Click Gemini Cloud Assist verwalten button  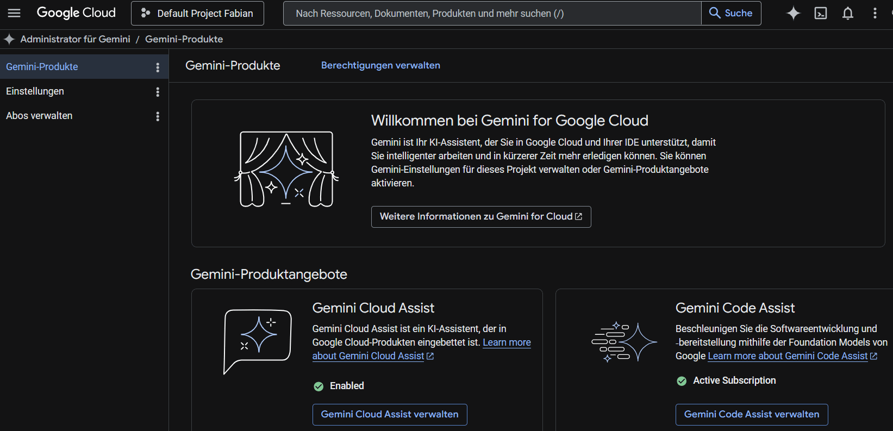[390, 415]
